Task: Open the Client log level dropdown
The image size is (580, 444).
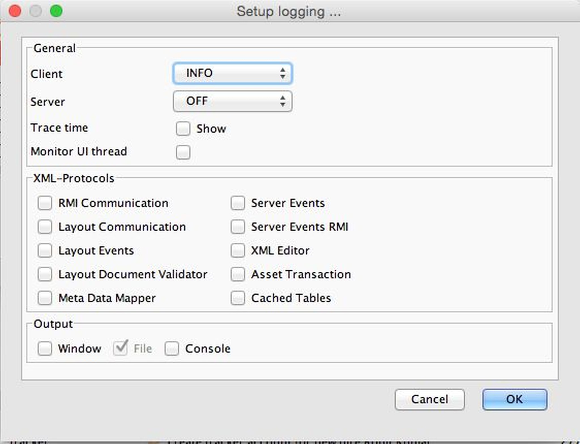Action: 232,73
